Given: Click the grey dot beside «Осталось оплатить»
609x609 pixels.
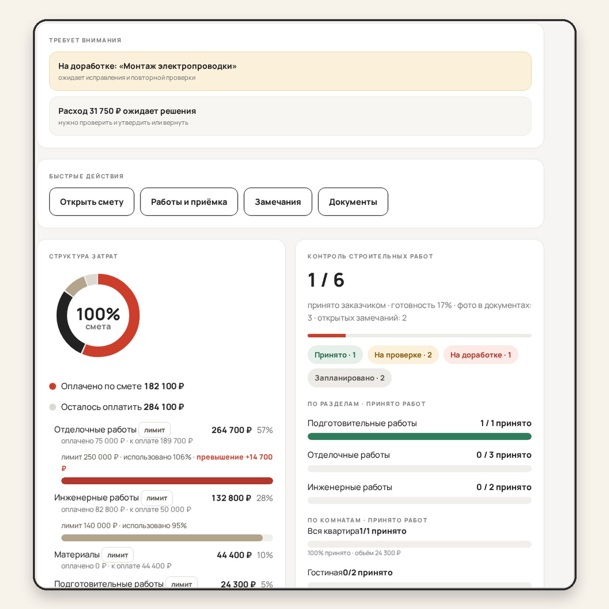Looking at the screenshot, I should click(x=53, y=407).
